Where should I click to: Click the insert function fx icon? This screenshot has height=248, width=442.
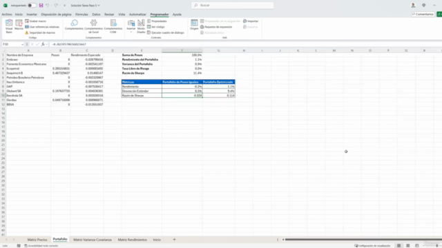pyautogui.click(x=43, y=44)
